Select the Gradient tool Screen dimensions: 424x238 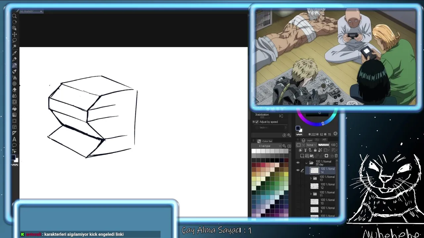tap(14, 115)
